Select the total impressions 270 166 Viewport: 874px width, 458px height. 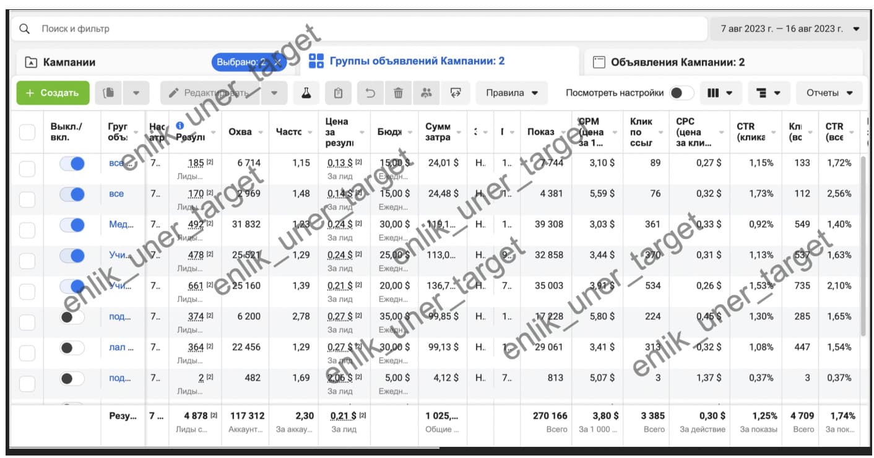[x=550, y=416]
